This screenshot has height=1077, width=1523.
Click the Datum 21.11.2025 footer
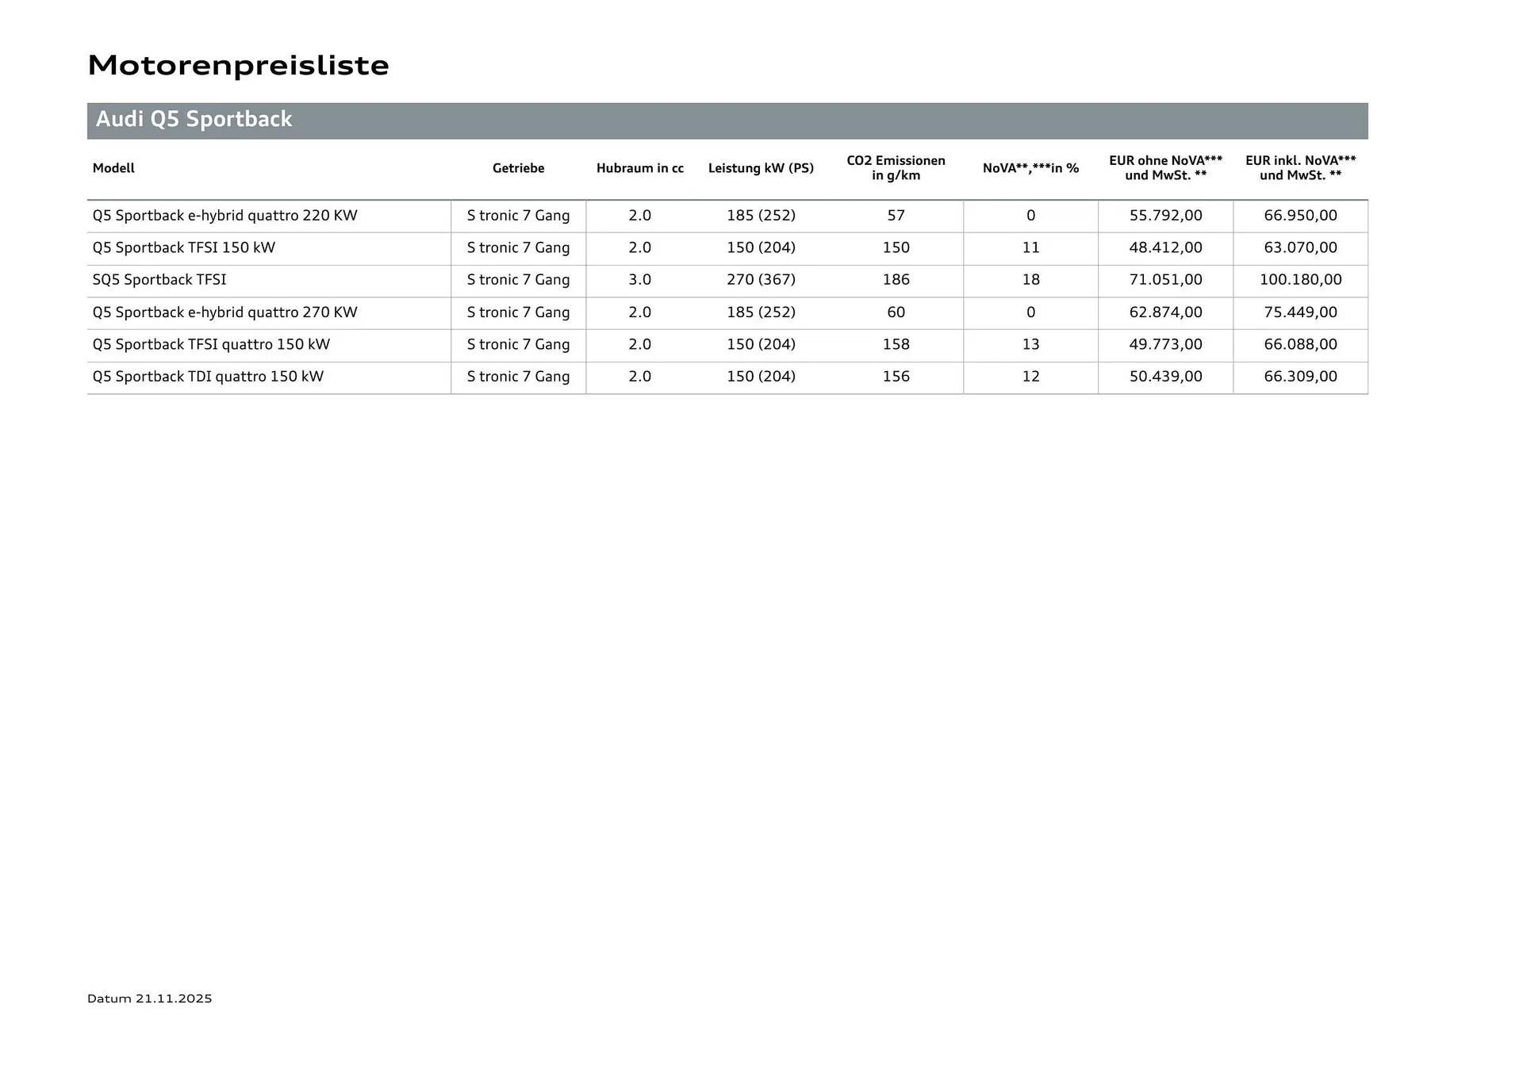tap(150, 998)
